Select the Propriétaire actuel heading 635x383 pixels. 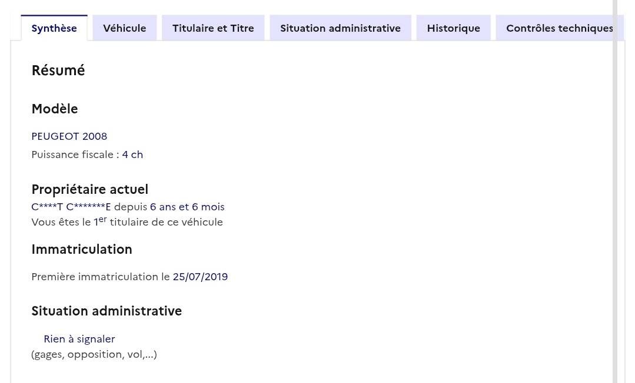click(x=89, y=189)
